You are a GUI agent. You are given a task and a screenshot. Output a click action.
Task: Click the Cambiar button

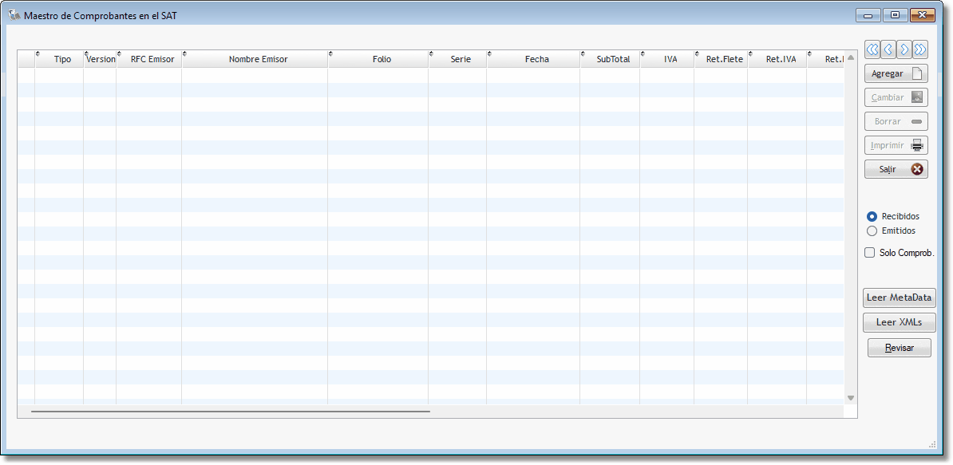tap(896, 97)
